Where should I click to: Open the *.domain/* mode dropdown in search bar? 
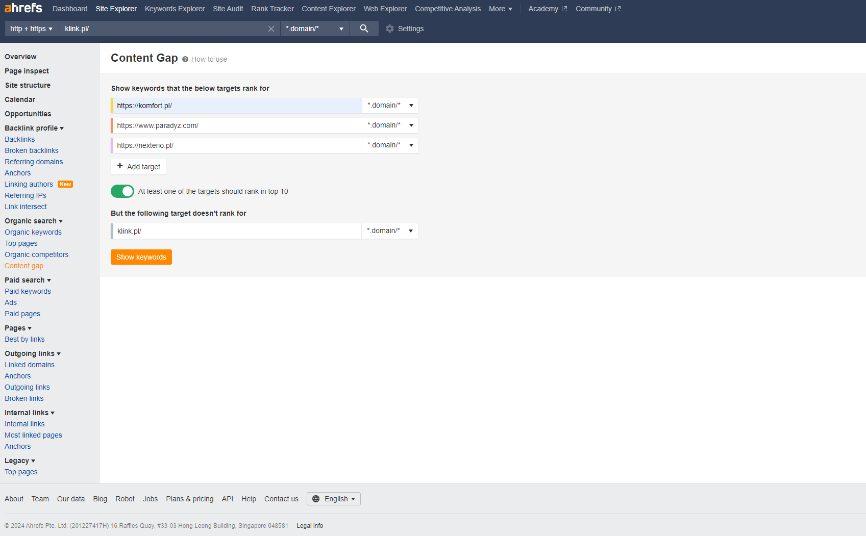[x=315, y=29]
